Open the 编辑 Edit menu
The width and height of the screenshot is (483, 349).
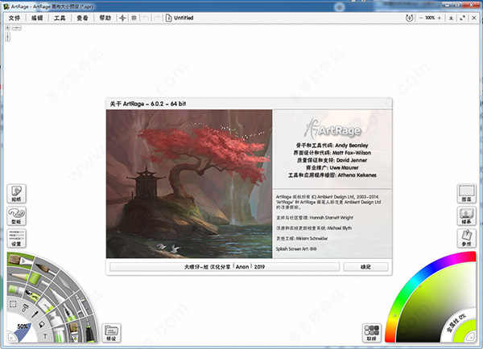[37, 18]
